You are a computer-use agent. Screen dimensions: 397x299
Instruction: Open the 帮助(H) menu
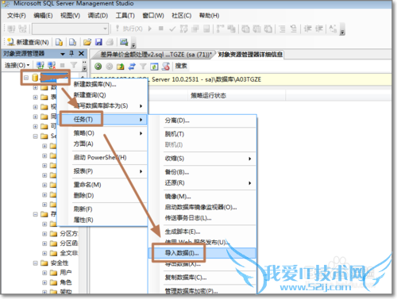(209, 16)
